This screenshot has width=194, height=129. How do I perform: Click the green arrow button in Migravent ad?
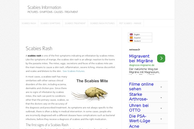(x=161, y=58)
